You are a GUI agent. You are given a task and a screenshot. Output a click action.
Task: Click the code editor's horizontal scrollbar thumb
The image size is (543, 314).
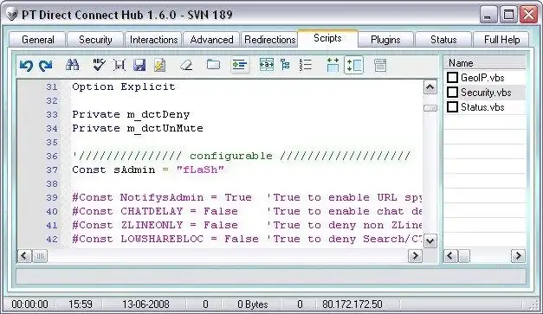[40, 256]
